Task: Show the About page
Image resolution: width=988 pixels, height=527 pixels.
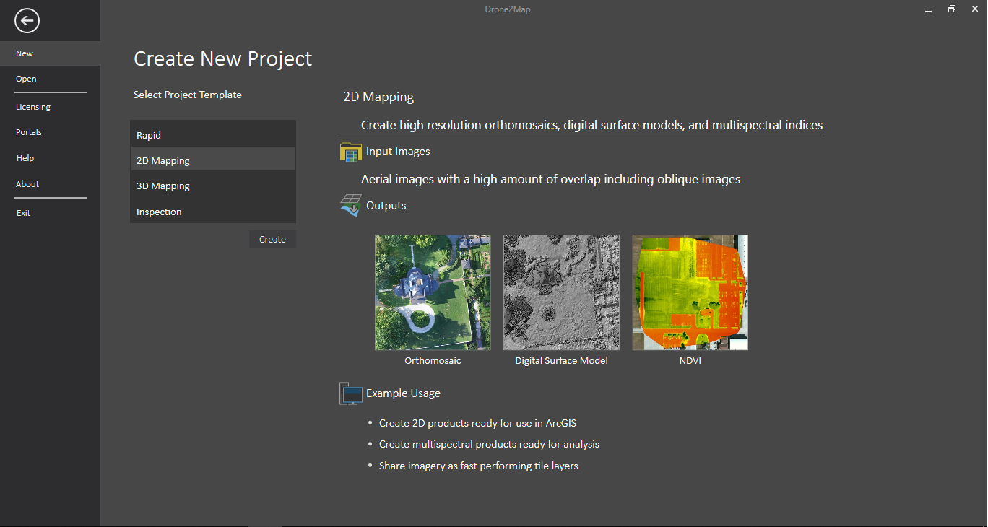Action: point(50,184)
